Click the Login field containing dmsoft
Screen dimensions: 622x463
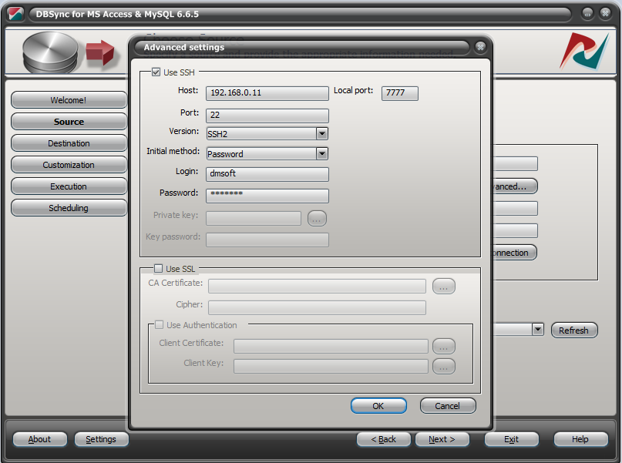(267, 174)
